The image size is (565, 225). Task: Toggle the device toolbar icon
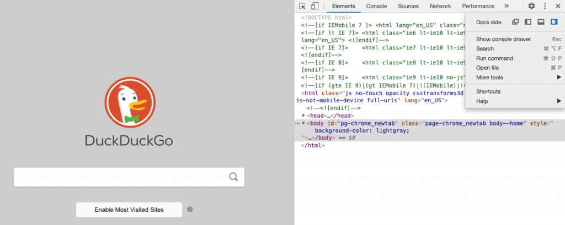tap(315, 6)
